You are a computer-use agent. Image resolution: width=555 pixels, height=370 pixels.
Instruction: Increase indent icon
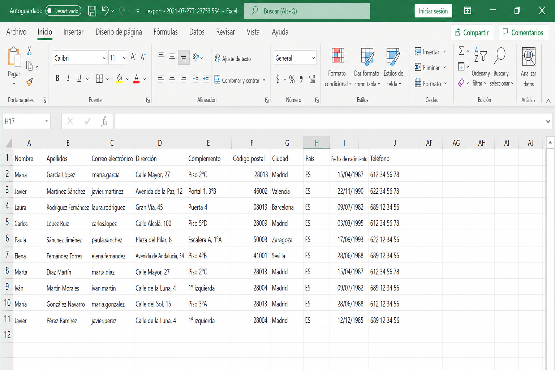[x=206, y=78]
